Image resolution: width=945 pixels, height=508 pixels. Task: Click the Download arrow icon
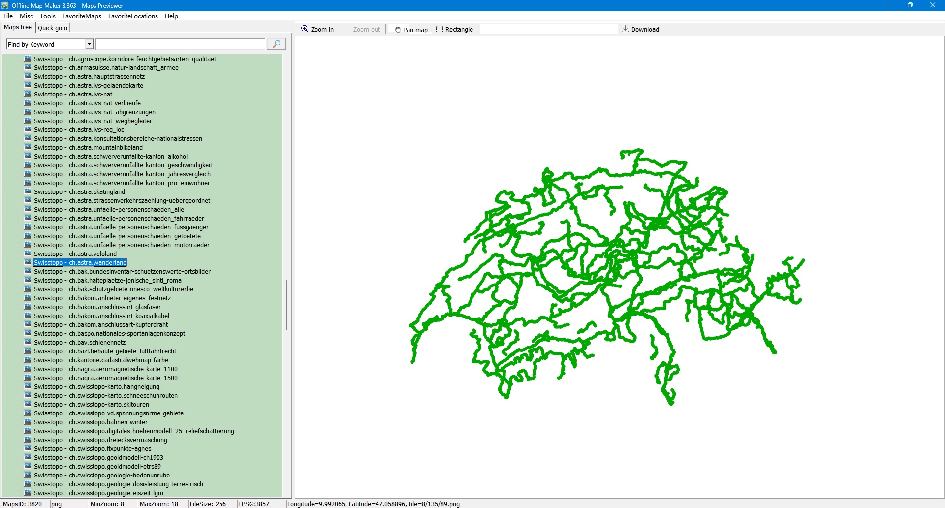coord(626,29)
